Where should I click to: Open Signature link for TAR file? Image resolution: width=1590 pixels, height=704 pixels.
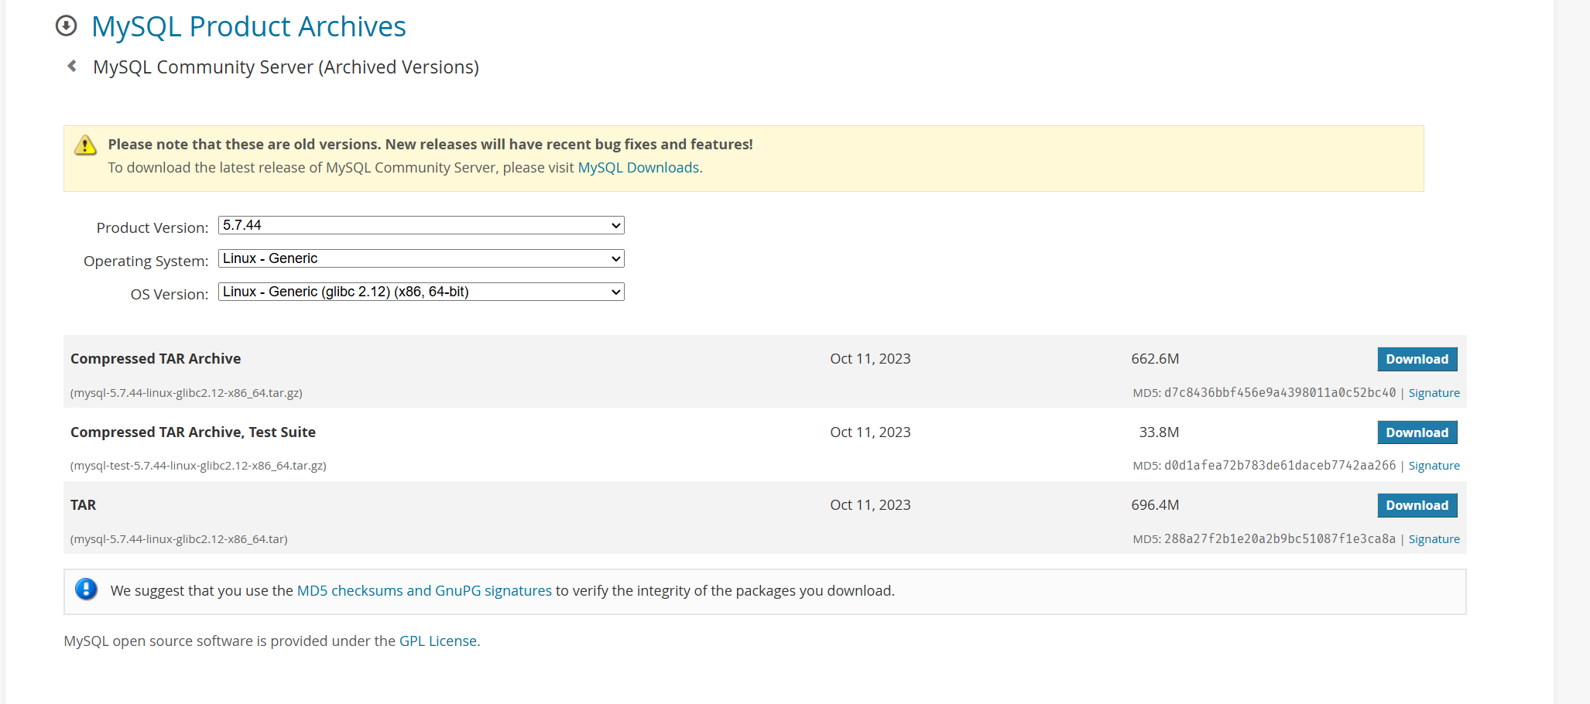[x=1434, y=539]
